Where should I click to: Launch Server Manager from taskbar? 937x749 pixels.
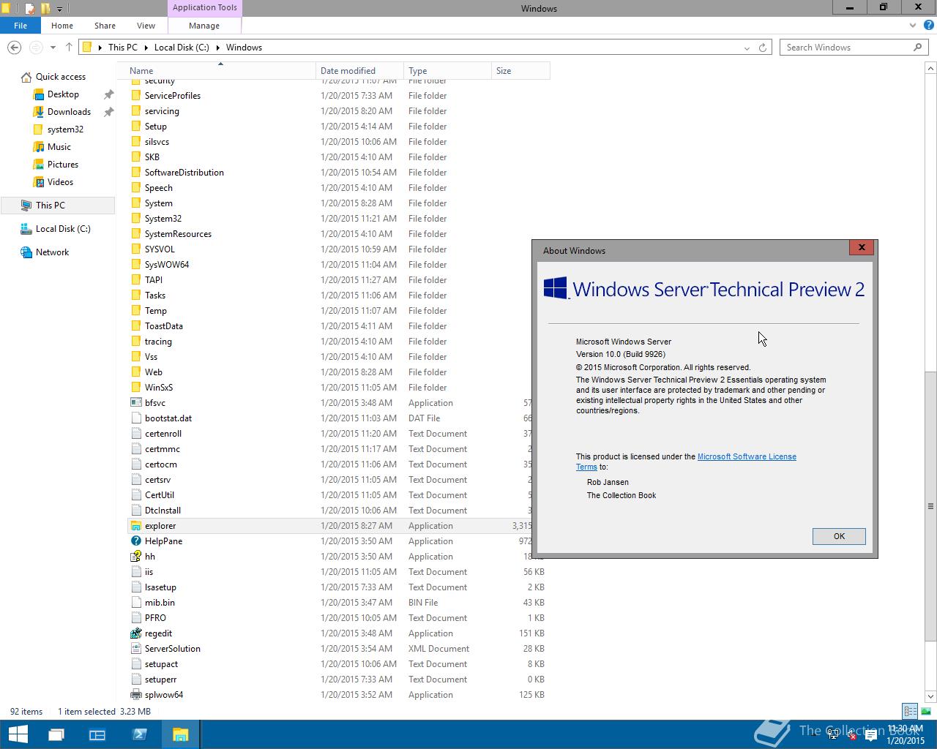click(97, 734)
